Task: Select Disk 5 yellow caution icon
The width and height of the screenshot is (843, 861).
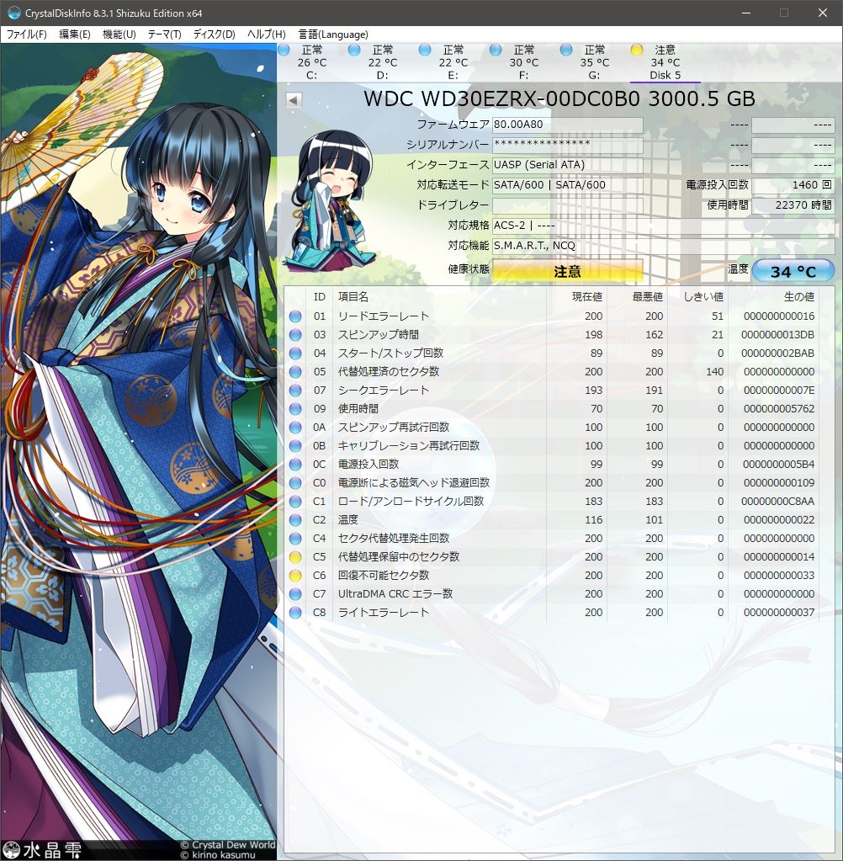Action: tap(637, 50)
